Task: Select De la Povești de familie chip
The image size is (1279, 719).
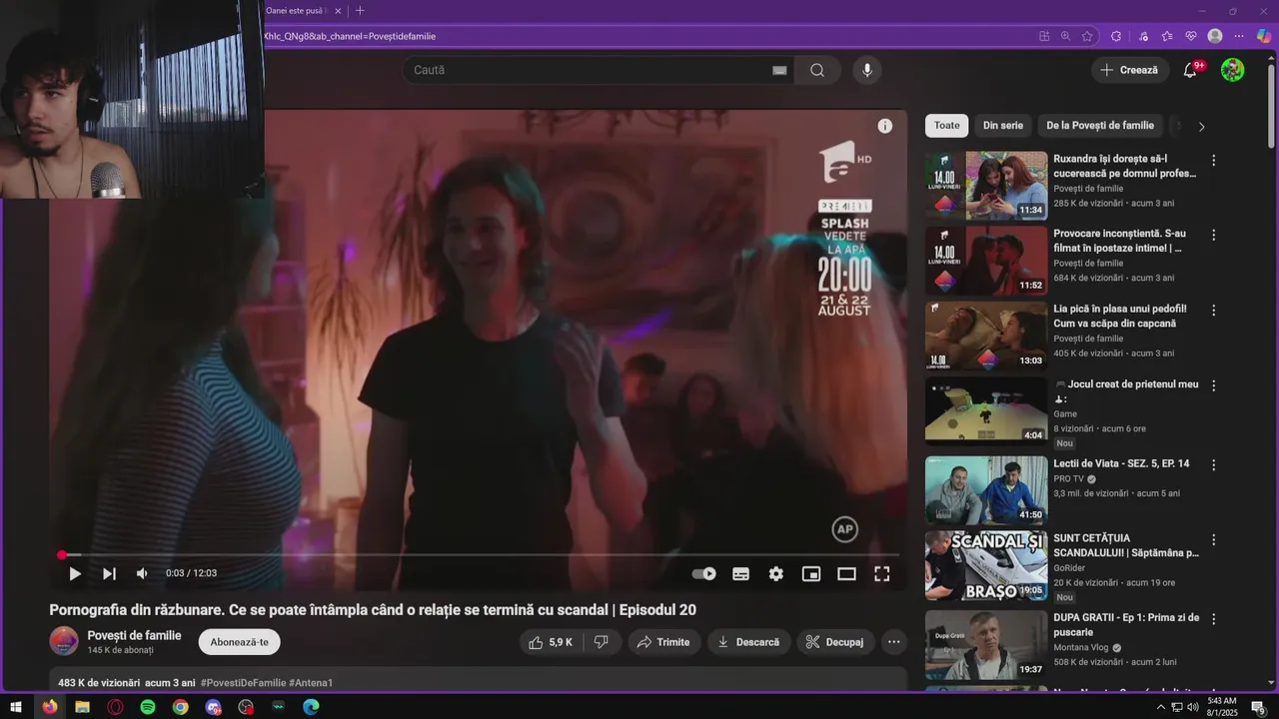Action: [x=1100, y=126]
